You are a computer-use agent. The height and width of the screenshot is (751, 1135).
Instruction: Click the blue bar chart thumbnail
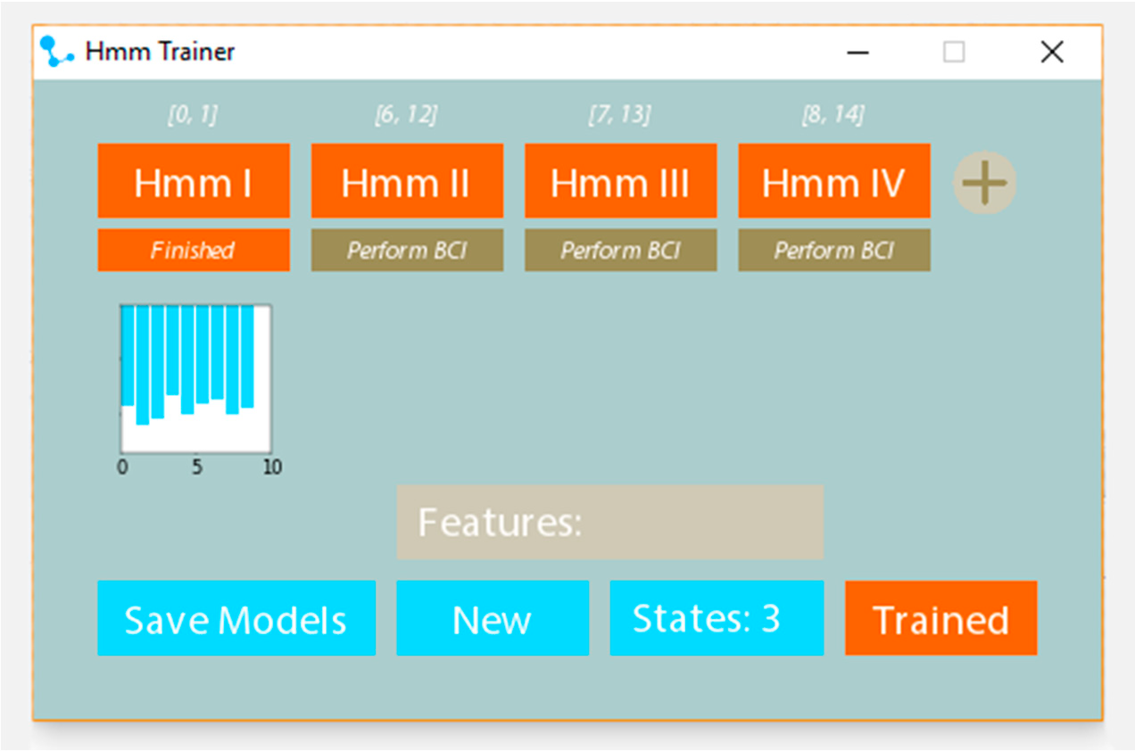pyautogui.click(x=195, y=378)
